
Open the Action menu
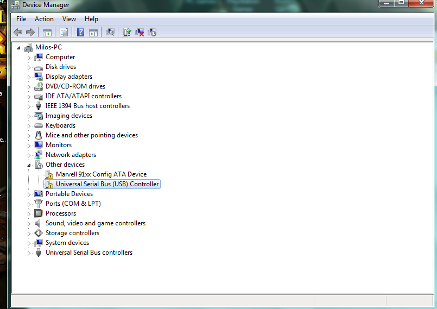coord(44,19)
